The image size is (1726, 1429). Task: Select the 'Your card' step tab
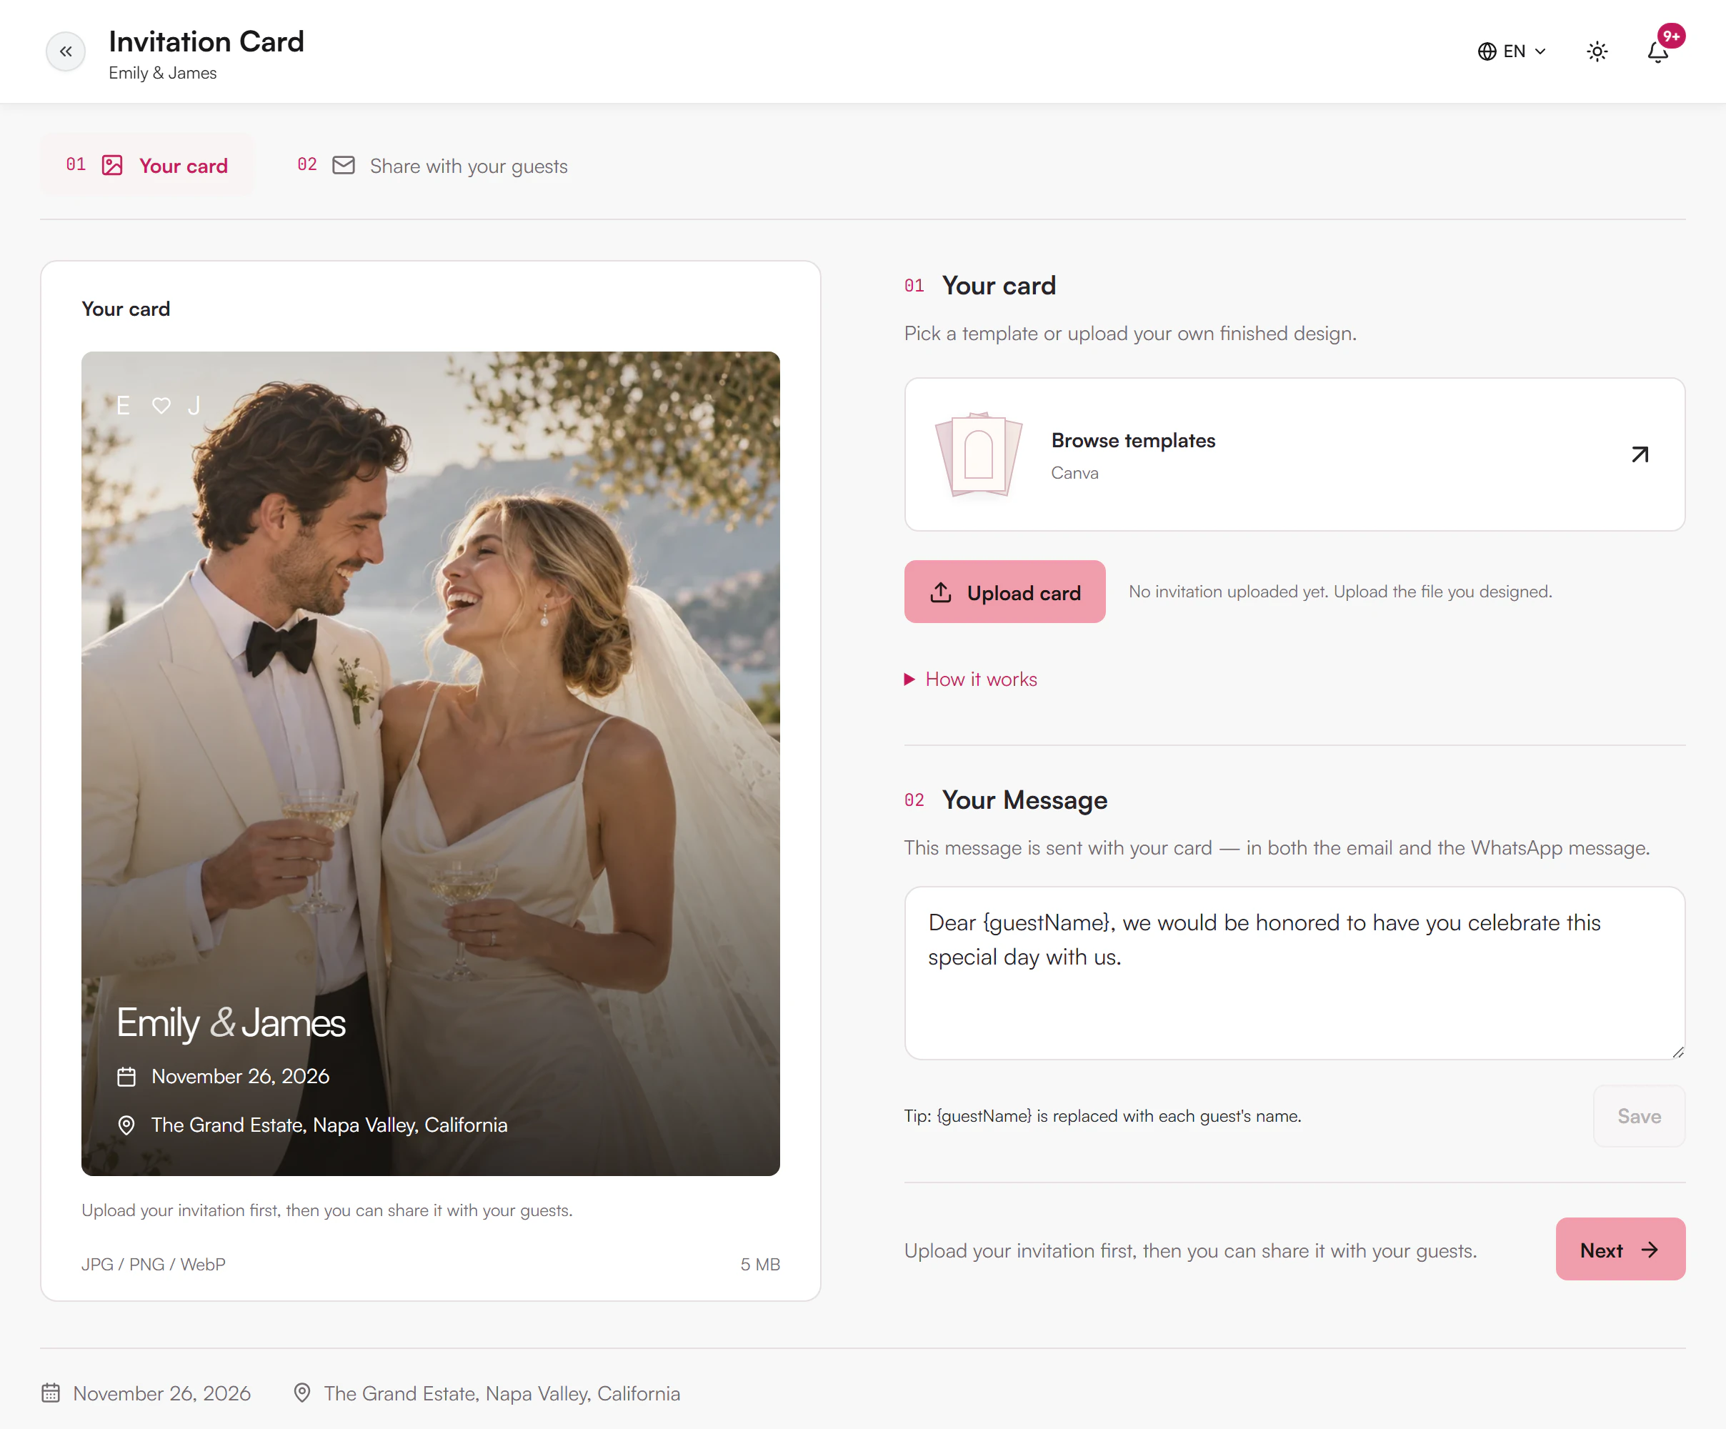[x=147, y=165]
